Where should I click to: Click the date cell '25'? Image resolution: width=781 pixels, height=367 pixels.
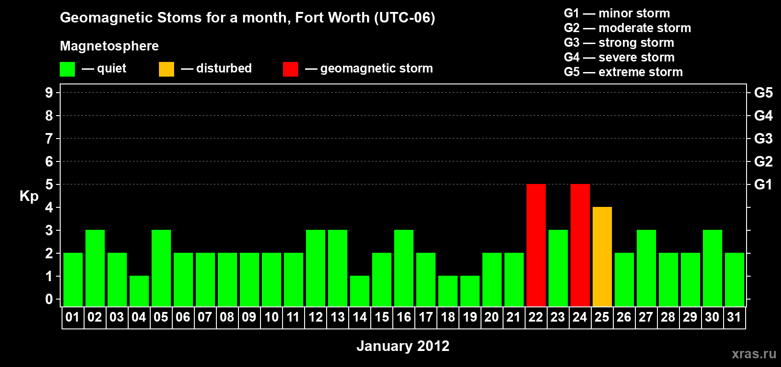point(602,317)
